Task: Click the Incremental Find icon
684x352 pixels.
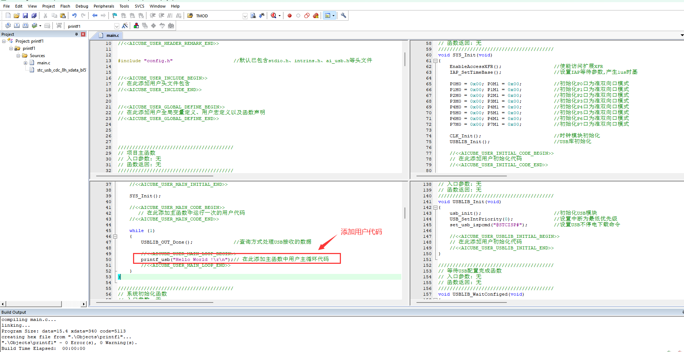Action: pos(262,16)
